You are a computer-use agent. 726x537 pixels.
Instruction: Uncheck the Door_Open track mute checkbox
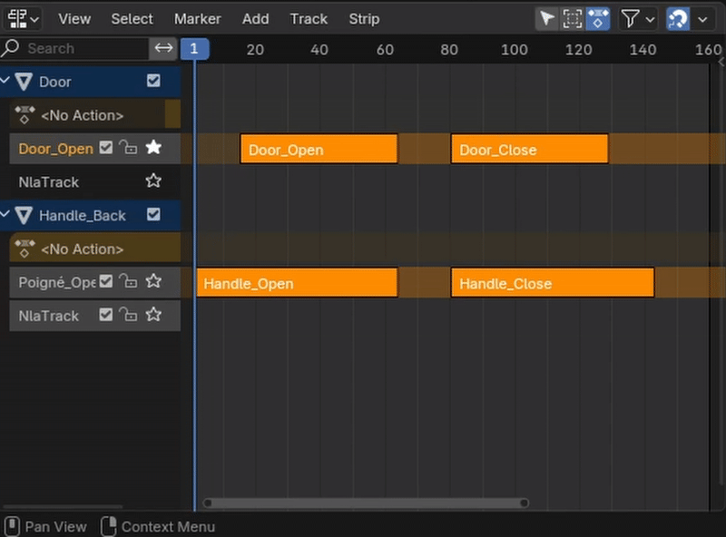106,148
